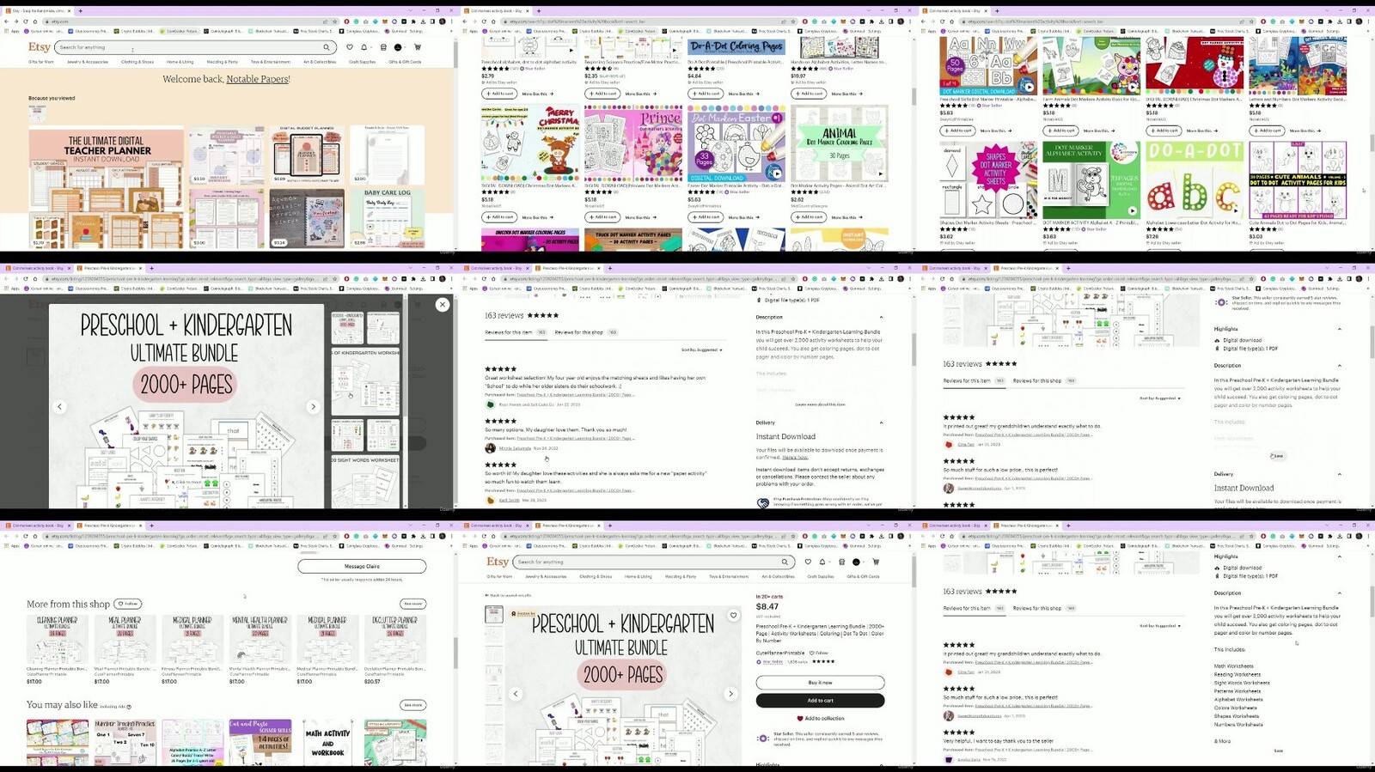Toggle Follow beside CutePlannerPrintable on $8.47 listing
This screenshot has width=1375, height=772.
[x=819, y=653]
